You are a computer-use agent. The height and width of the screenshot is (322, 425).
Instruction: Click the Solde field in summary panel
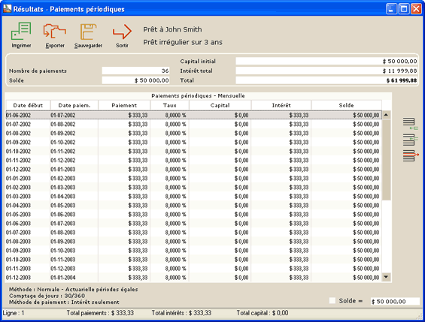pos(135,80)
